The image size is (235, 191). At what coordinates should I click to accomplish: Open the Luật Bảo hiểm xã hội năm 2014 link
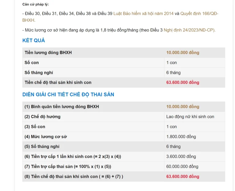coord(143,14)
